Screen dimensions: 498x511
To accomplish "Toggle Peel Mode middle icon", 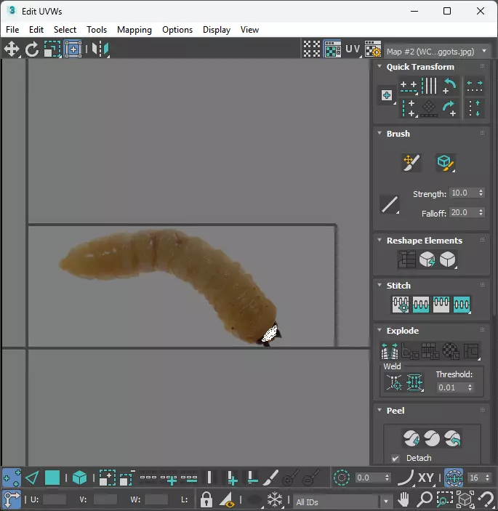I will [432, 438].
